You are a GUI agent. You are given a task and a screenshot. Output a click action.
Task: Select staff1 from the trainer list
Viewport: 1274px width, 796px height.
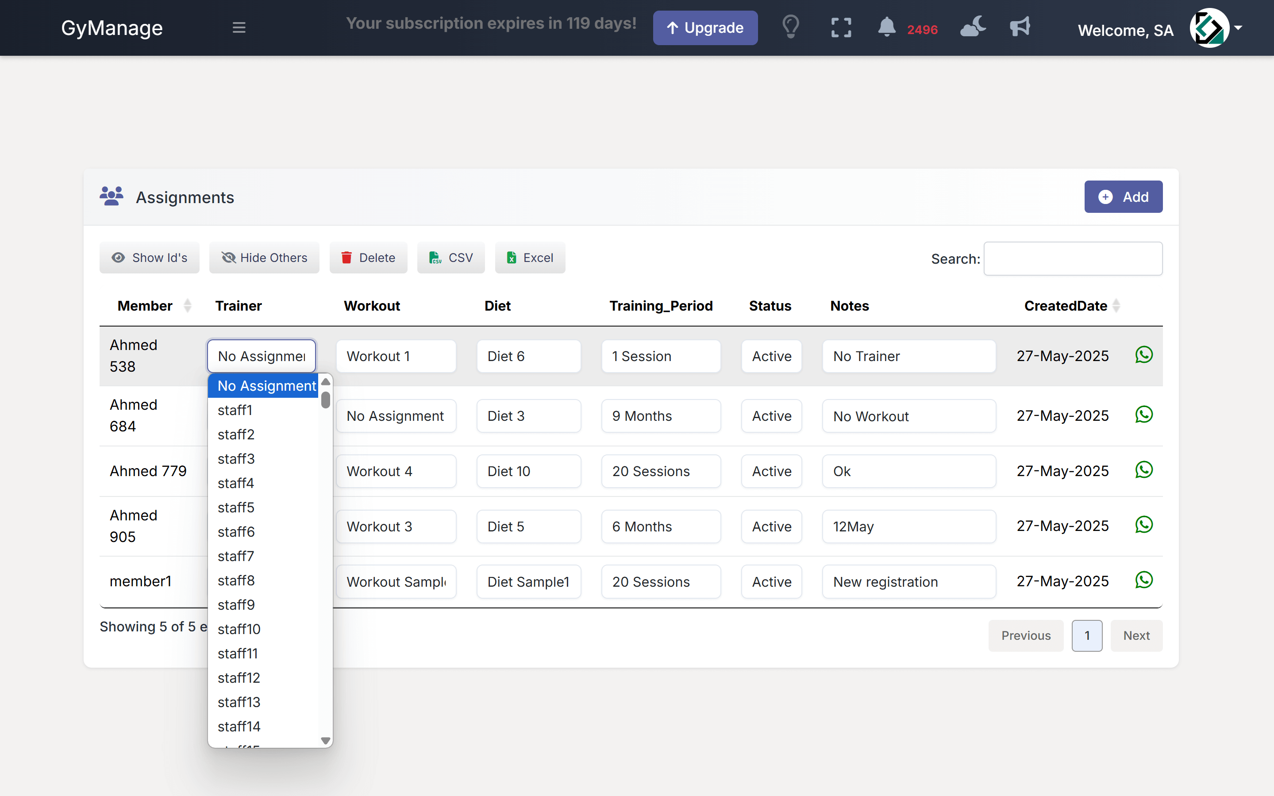click(263, 410)
